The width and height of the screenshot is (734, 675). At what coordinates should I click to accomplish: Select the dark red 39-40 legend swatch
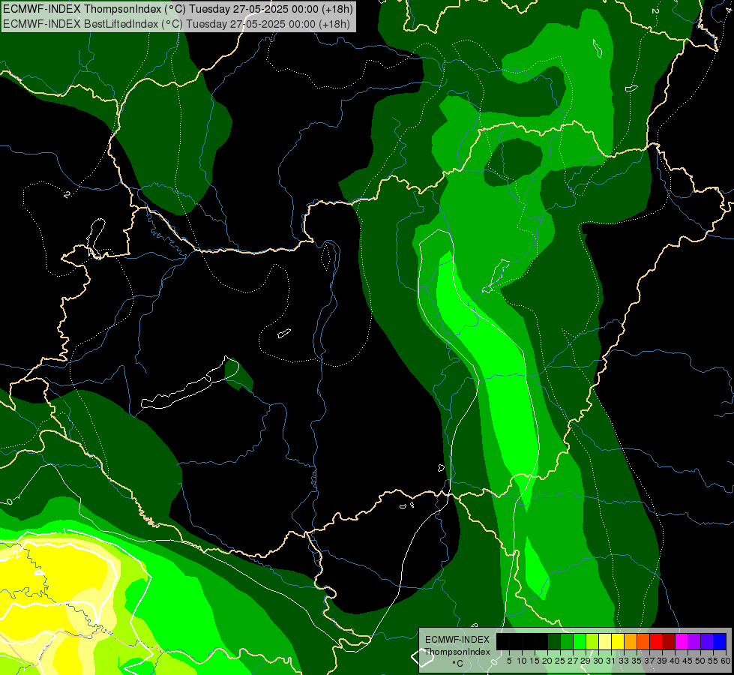click(x=669, y=641)
